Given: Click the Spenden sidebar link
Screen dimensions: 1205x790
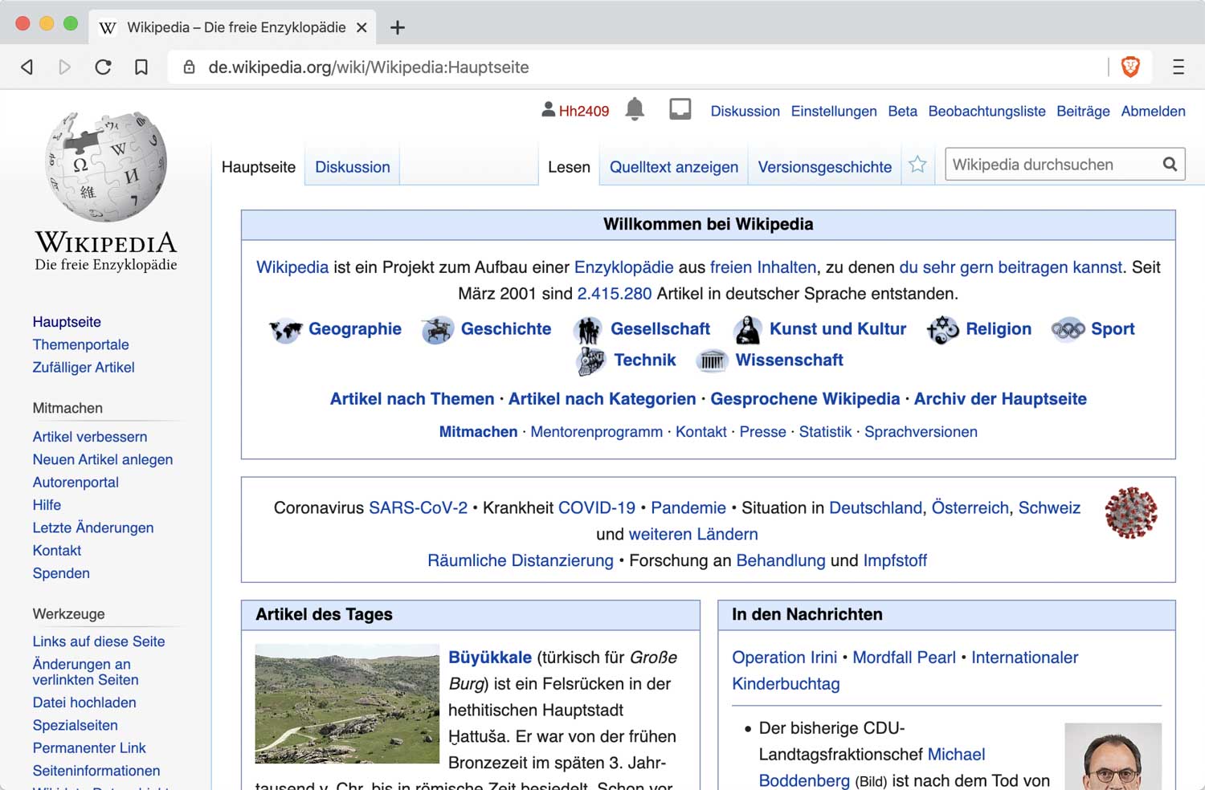Looking at the screenshot, I should click(x=61, y=573).
